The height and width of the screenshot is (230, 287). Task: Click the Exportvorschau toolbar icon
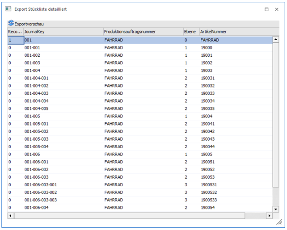[11, 24]
